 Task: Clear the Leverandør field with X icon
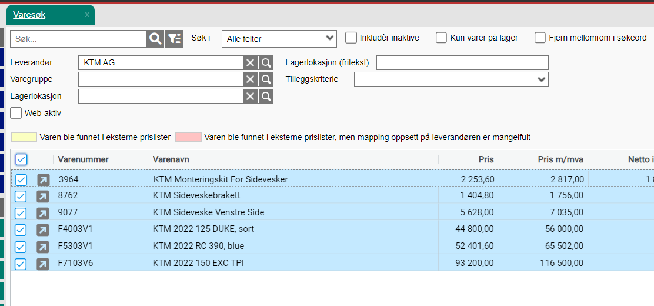click(x=251, y=63)
